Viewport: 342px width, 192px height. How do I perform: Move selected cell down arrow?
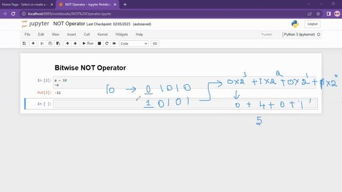point(75,44)
